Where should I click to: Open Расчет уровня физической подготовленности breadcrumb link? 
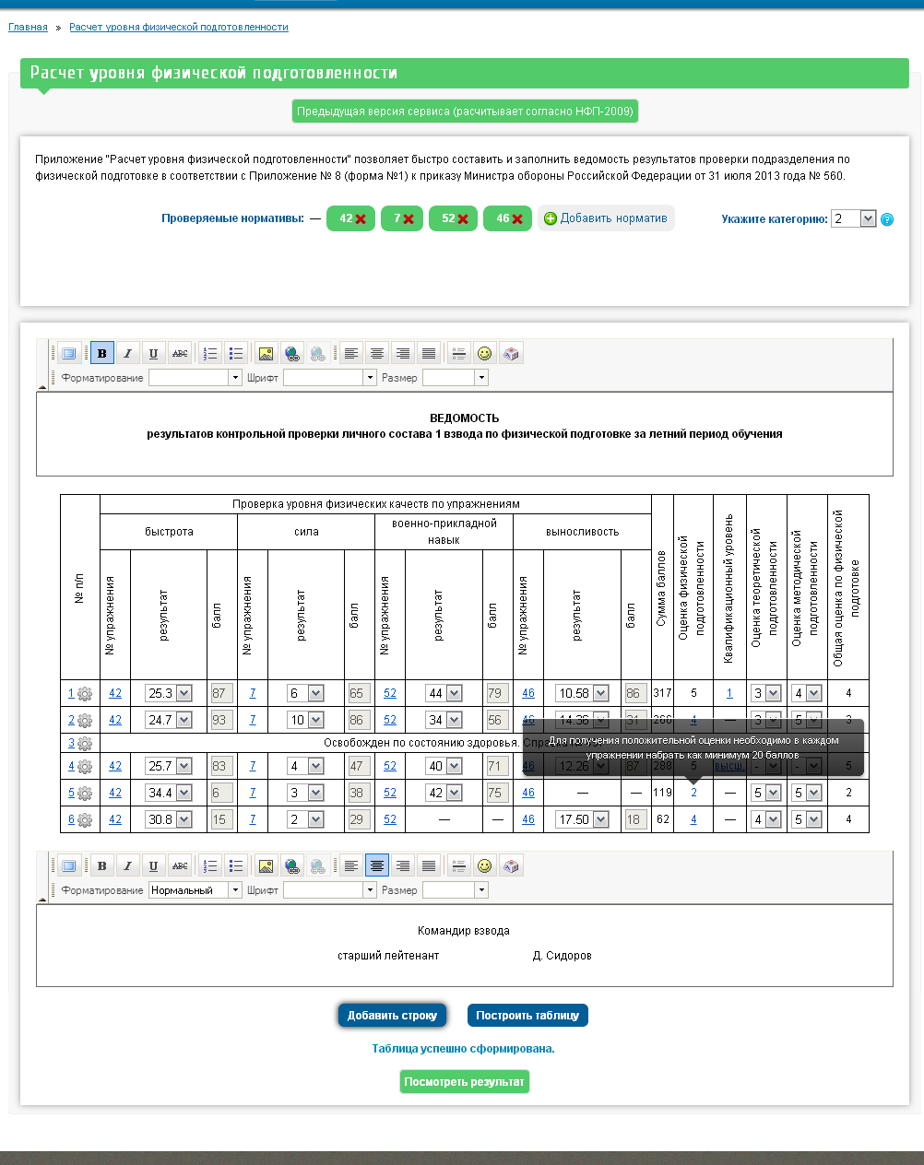coord(179,27)
